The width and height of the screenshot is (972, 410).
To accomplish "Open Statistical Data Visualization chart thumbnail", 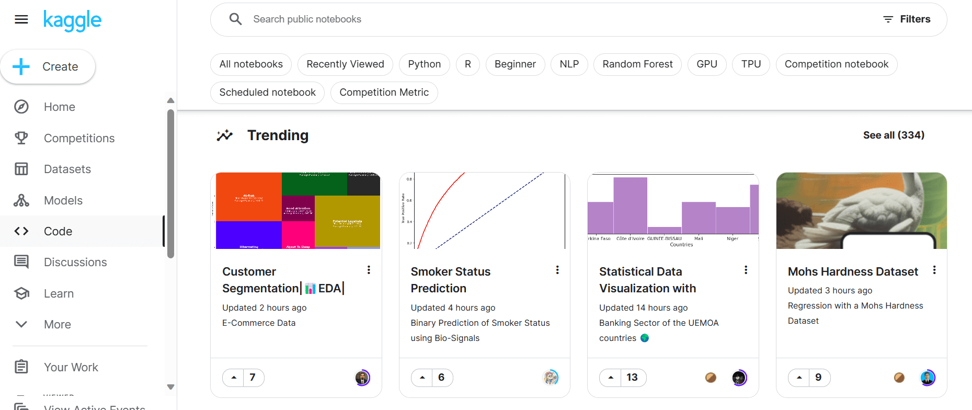I will coord(673,211).
